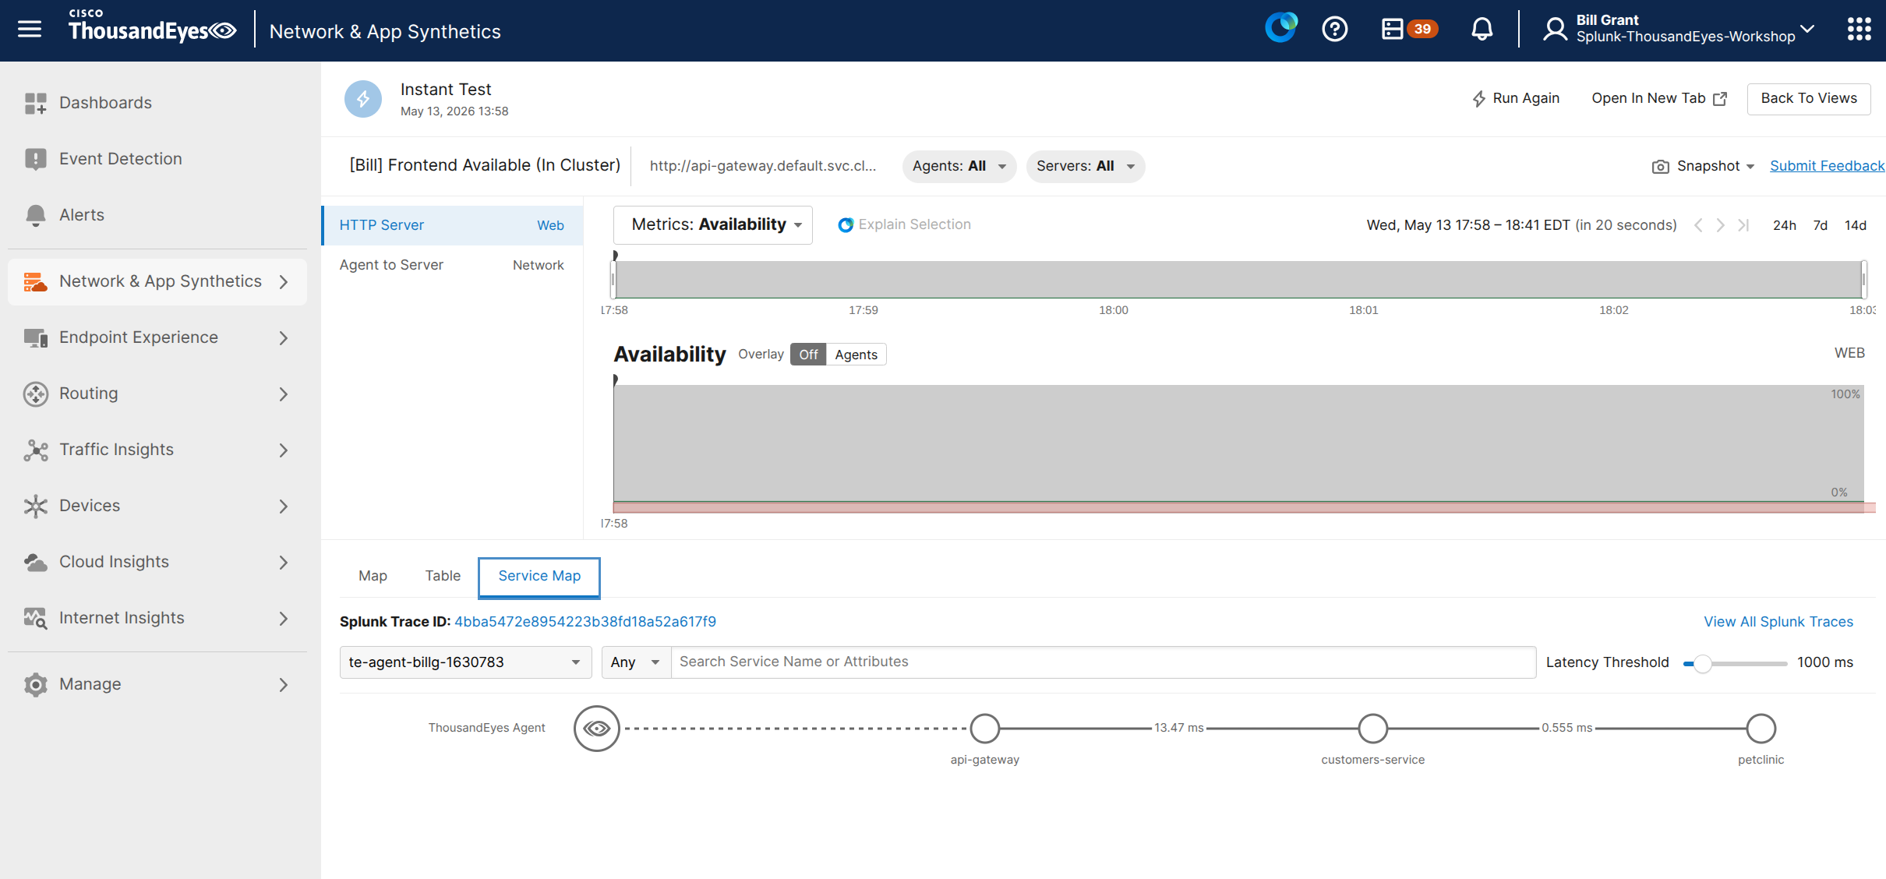Screen dimensions: 1886x879
Task: Click the Internet Insights sidebar icon
Action: coord(35,618)
